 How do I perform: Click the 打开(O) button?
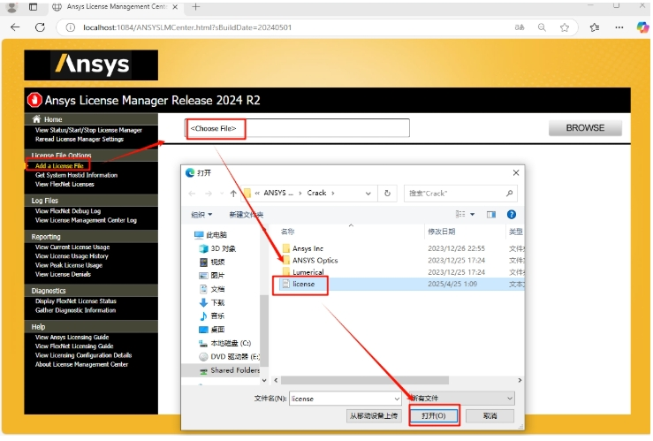[x=434, y=415]
